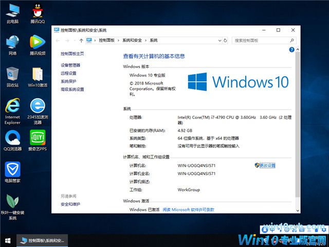The image size is (329, 247).
Task: Click the computer icon in address bar
Action: coord(89,40)
